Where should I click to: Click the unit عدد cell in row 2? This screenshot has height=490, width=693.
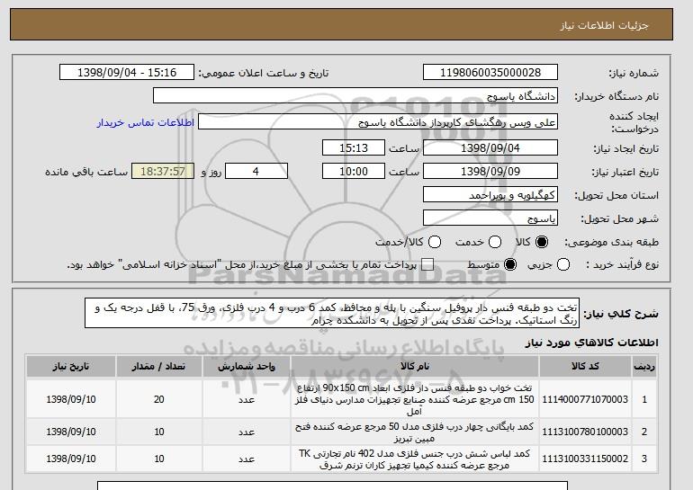(247, 432)
